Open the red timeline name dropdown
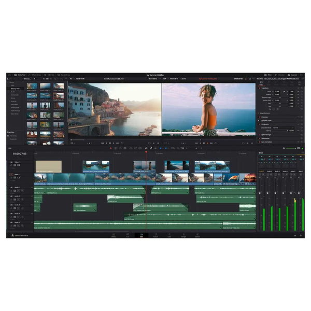The image size is (311, 311). [x=208, y=79]
